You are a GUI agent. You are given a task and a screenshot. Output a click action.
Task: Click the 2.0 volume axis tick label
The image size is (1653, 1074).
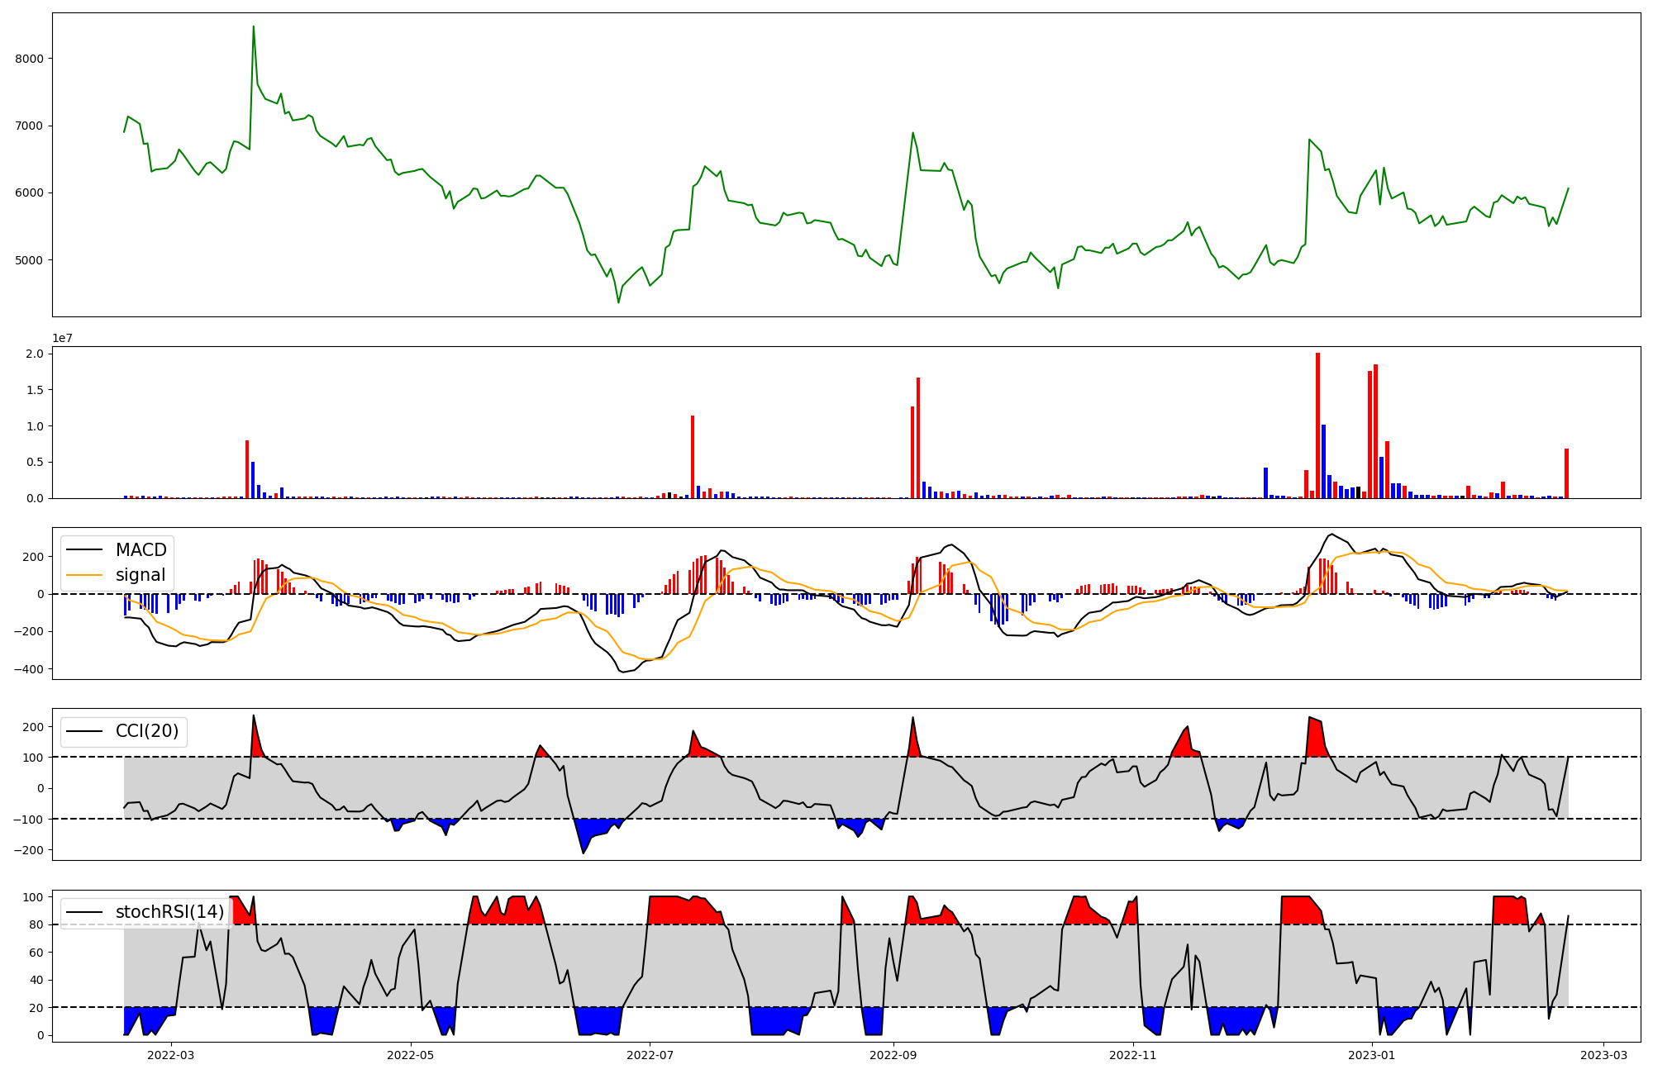(x=36, y=354)
